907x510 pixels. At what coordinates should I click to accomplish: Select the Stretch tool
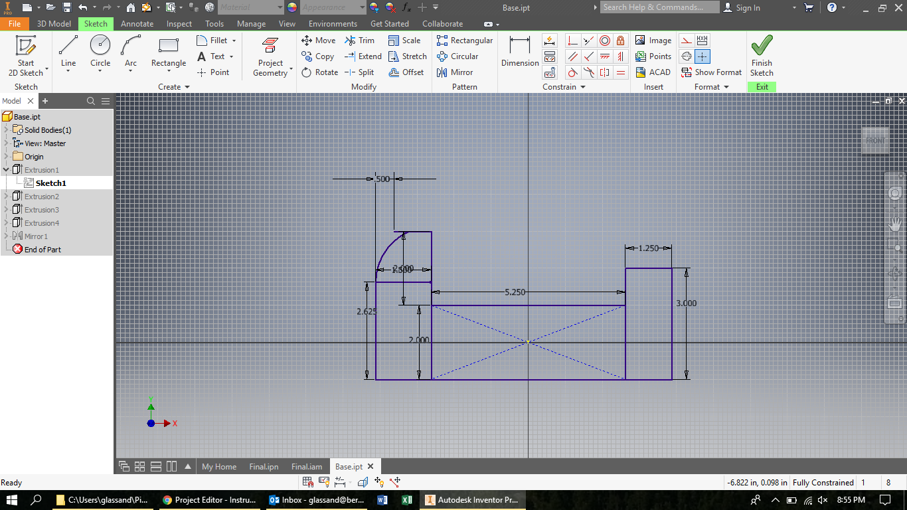coord(408,56)
